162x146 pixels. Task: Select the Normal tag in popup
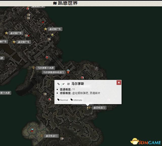(63, 100)
